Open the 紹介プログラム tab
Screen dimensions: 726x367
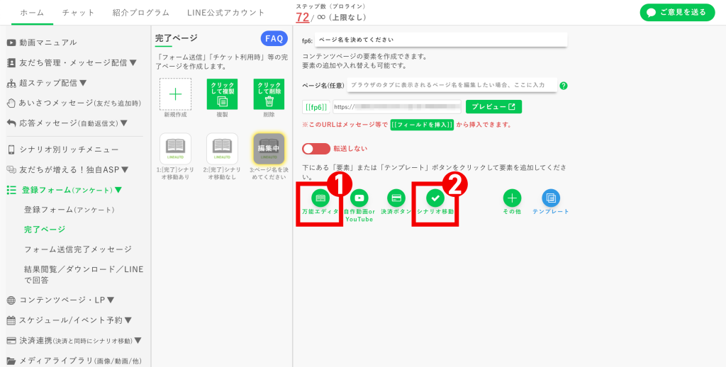(141, 13)
